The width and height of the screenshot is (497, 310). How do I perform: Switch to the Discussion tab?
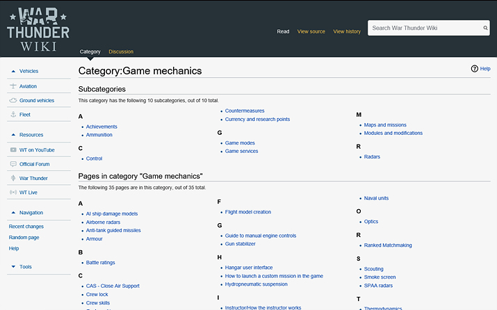pyautogui.click(x=121, y=51)
